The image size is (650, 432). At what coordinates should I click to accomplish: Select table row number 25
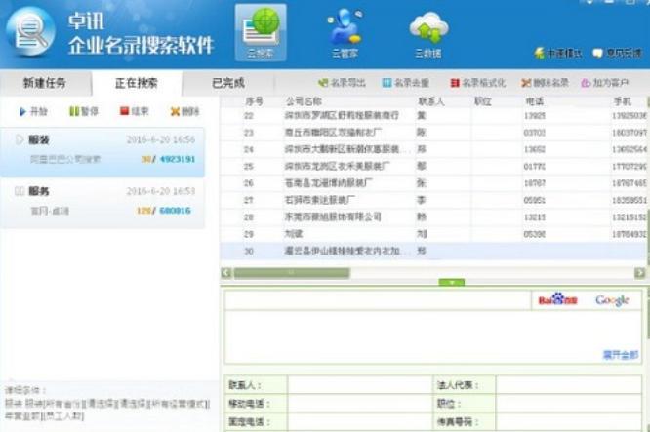pyautogui.click(x=433, y=167)
